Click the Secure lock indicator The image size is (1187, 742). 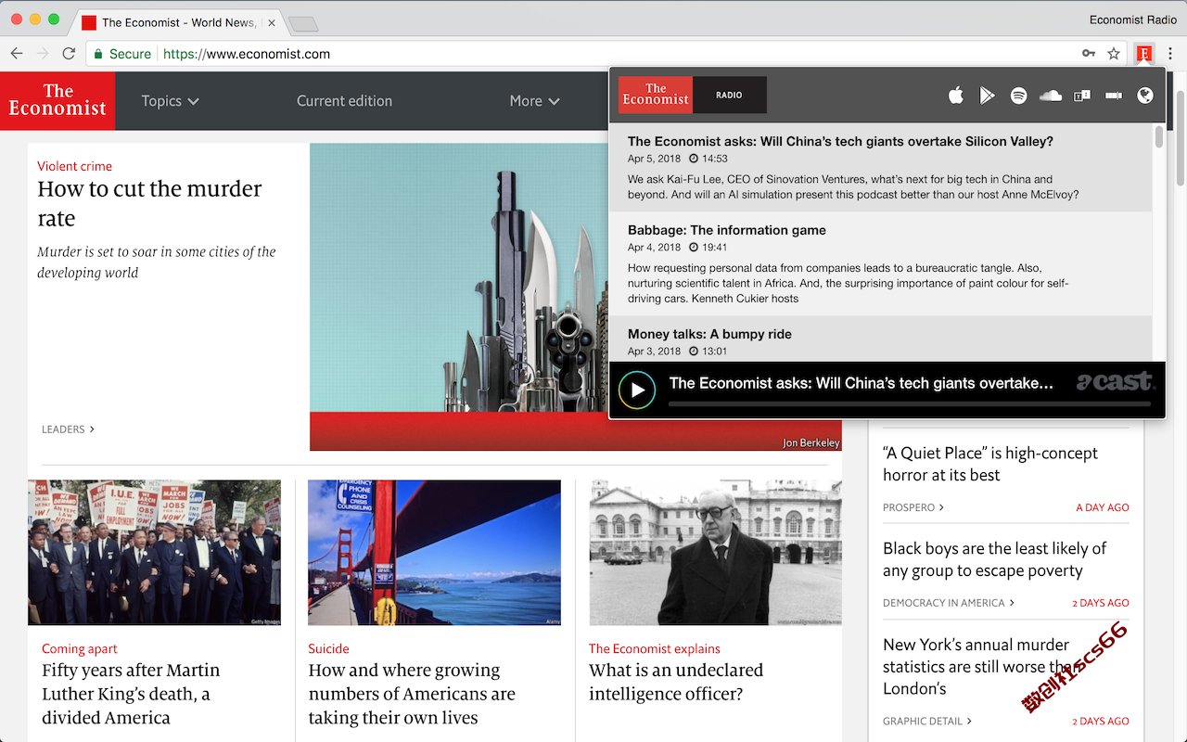tap(121, 54)
